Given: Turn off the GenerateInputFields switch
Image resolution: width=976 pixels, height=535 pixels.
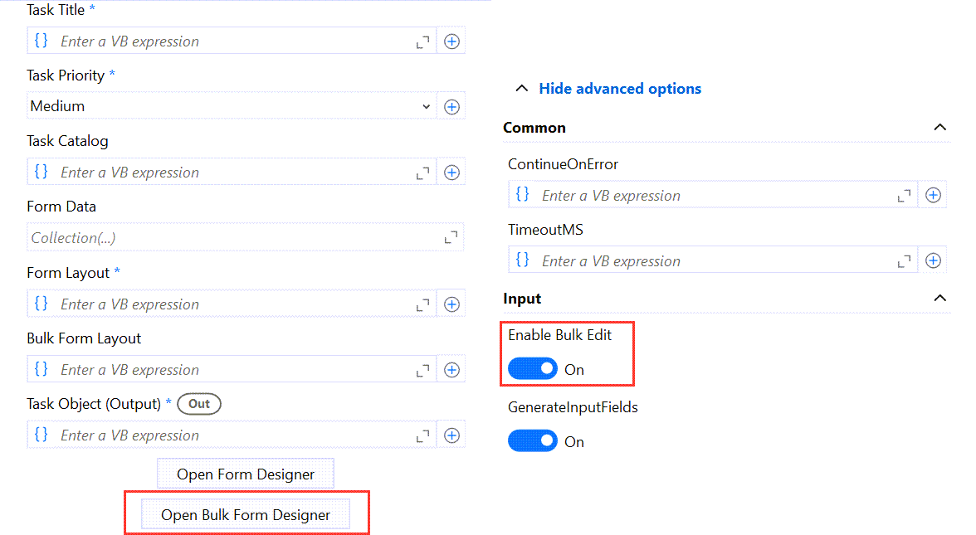Looking at the screenshot, I should pos(533,441).
